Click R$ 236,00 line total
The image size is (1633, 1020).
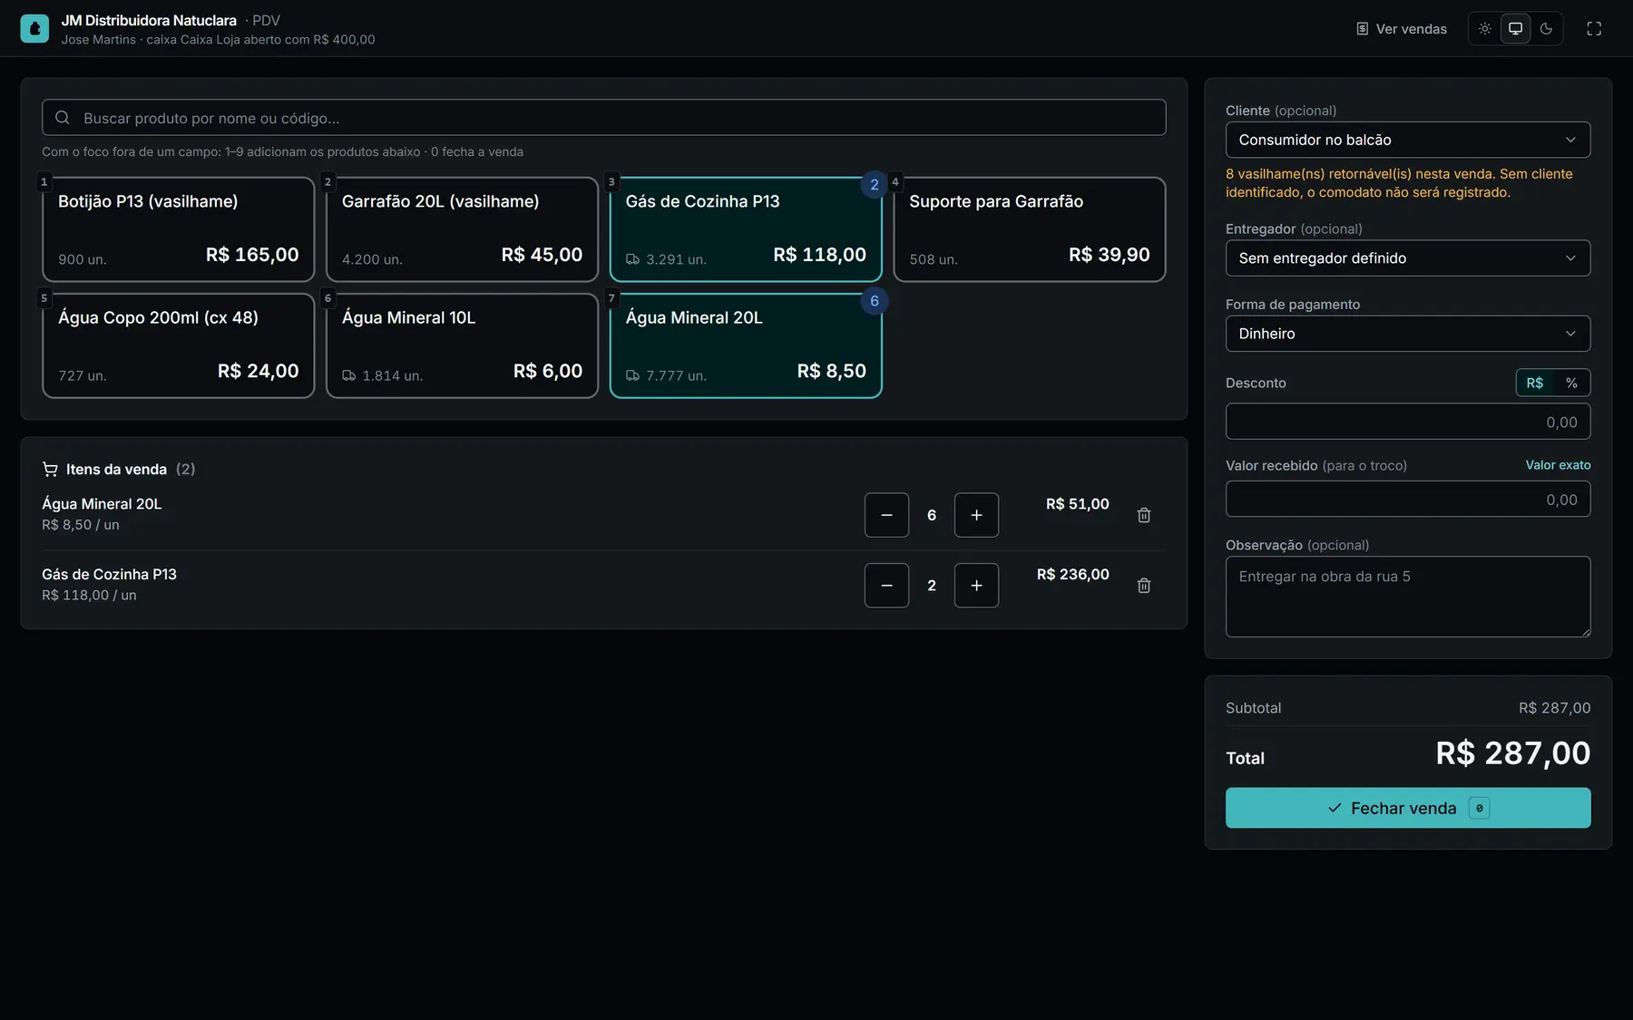click(x=1072, y=575)
